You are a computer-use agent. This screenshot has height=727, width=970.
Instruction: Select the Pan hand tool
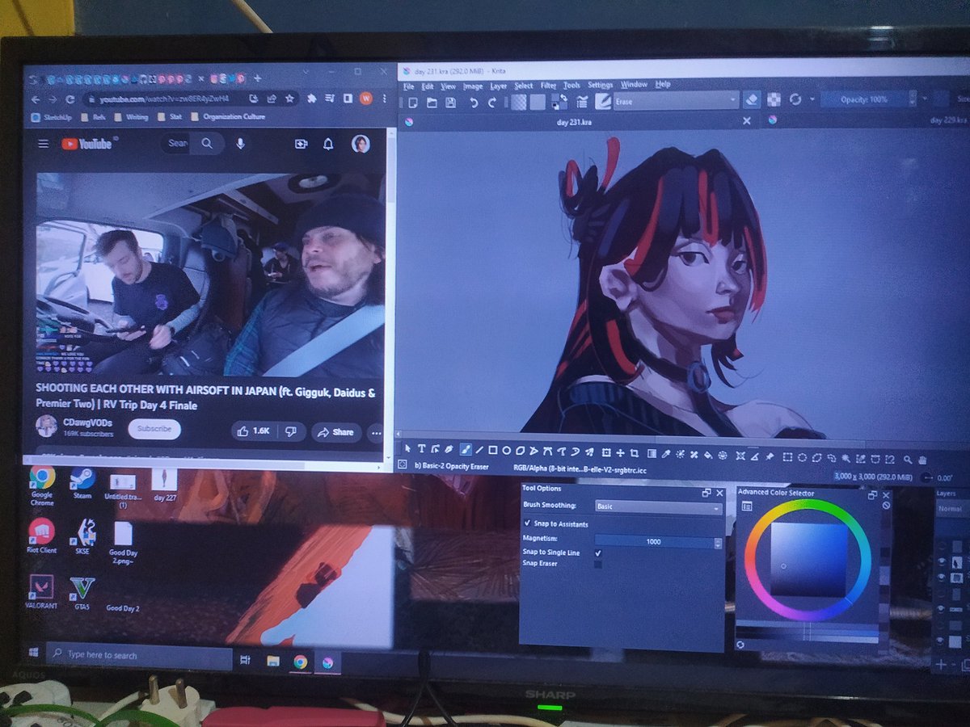point(922,459)
